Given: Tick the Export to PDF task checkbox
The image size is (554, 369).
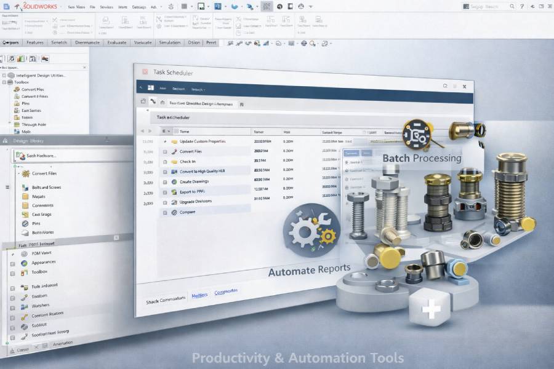Looking at the screenshot, I should click(x=165, y=192).
